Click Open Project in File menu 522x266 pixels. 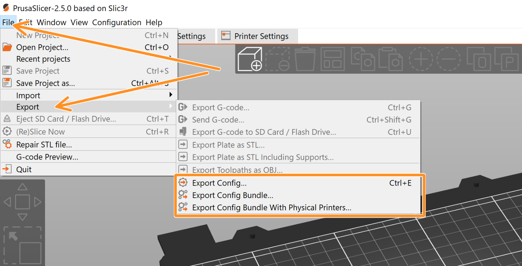pyautogui.click(x=42, y=47)
